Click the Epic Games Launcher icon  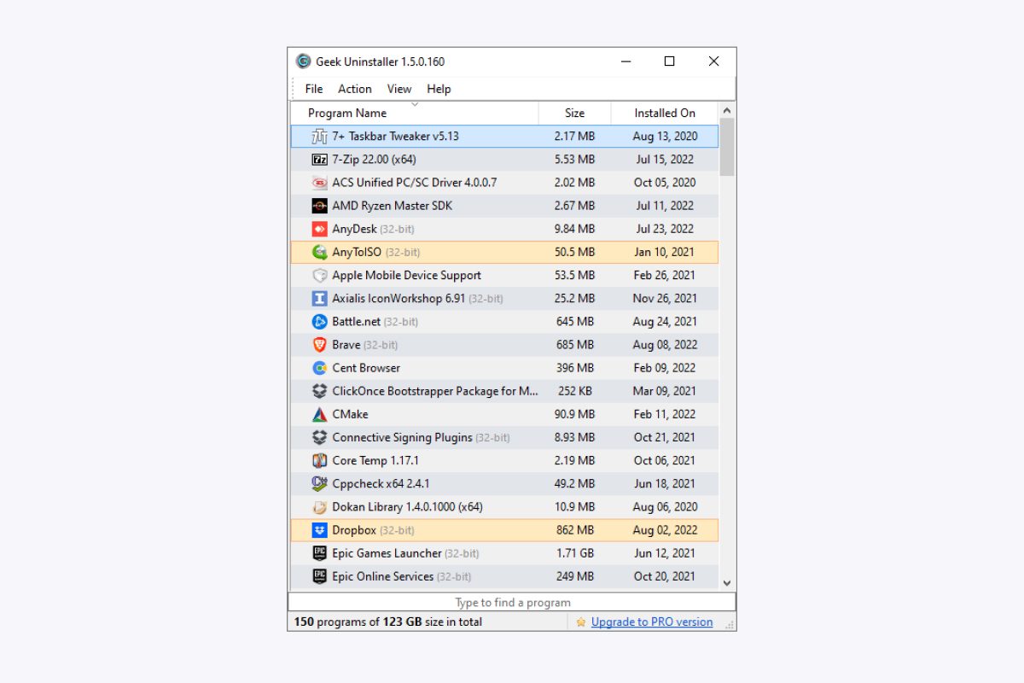(321, 553)
